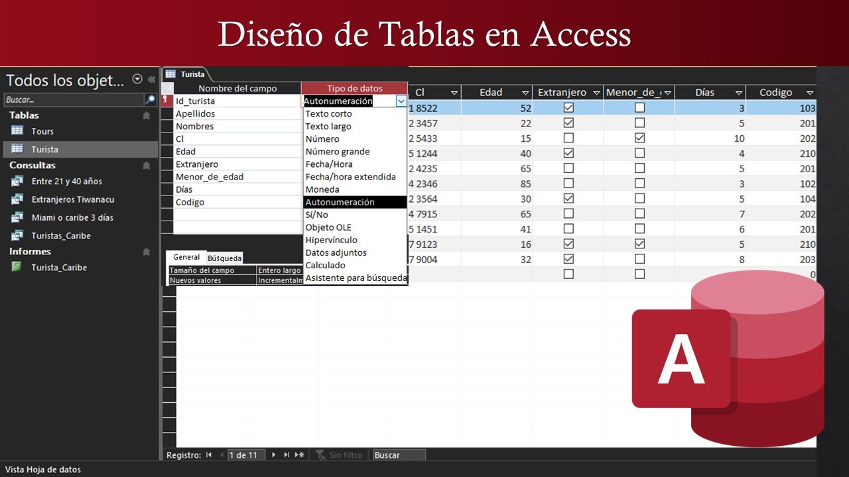The height and width of the screenshot is (477, 849).
Task: Select the Turista document tab
Action: [187, 74]
